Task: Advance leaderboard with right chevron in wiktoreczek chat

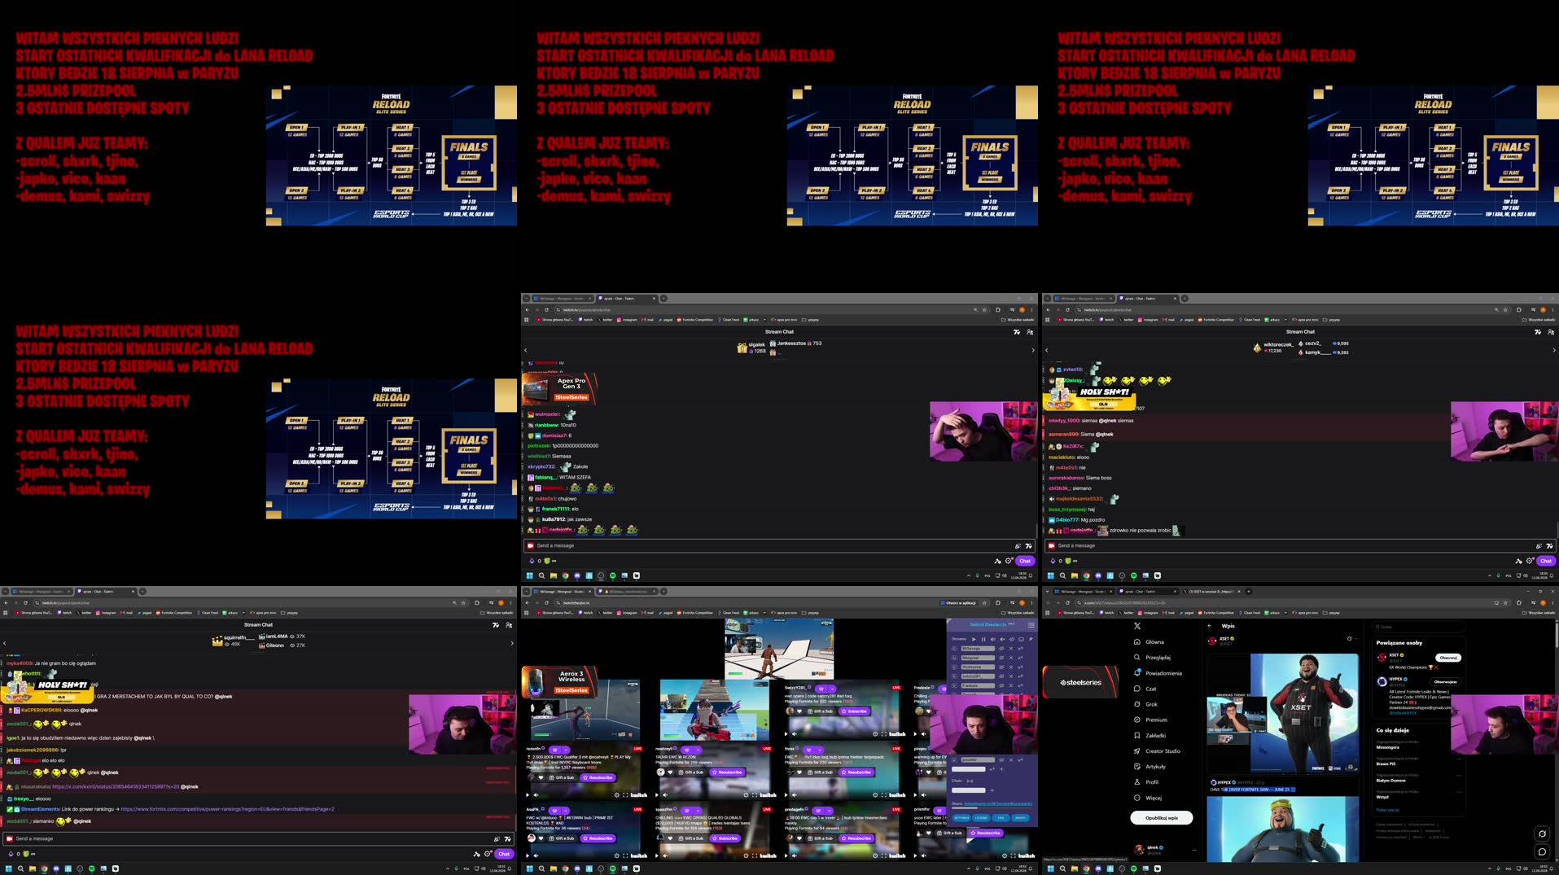Action: coord(1554,350)
